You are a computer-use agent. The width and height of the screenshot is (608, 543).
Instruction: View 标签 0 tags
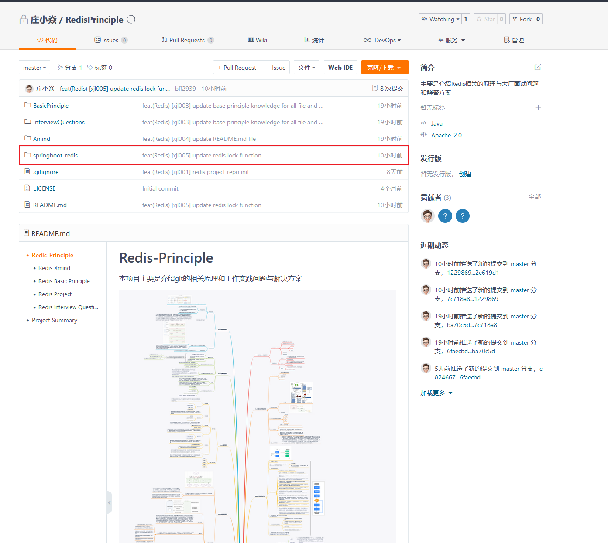click(x=100, y=68)
